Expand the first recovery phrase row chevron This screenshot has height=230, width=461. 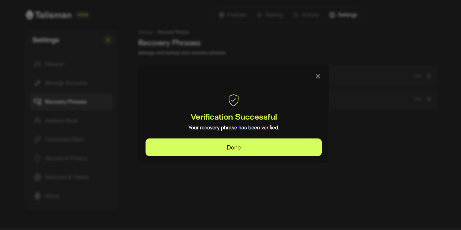(x=429, y=76)
